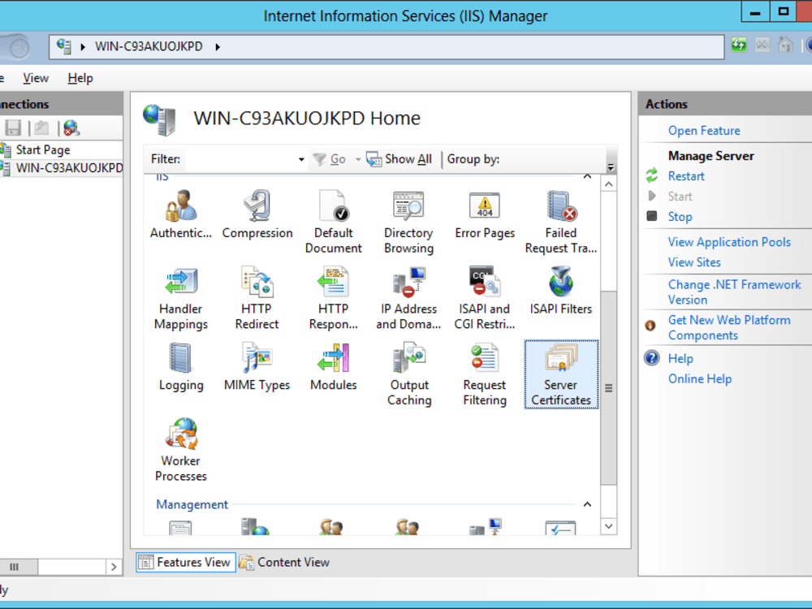Click the Help action link

click(680, 358)
